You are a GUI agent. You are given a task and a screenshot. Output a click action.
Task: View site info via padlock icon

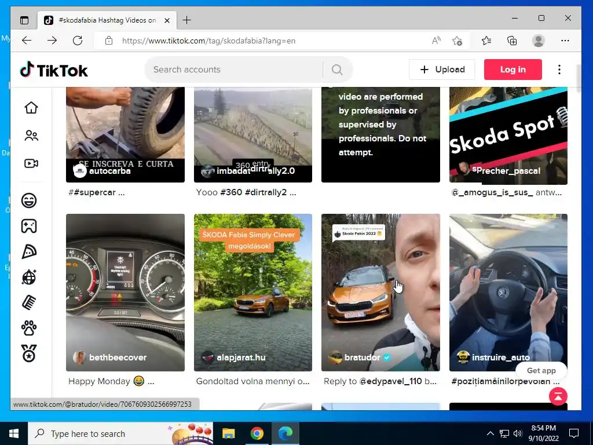pyautogui.click(x=109, y=41)
